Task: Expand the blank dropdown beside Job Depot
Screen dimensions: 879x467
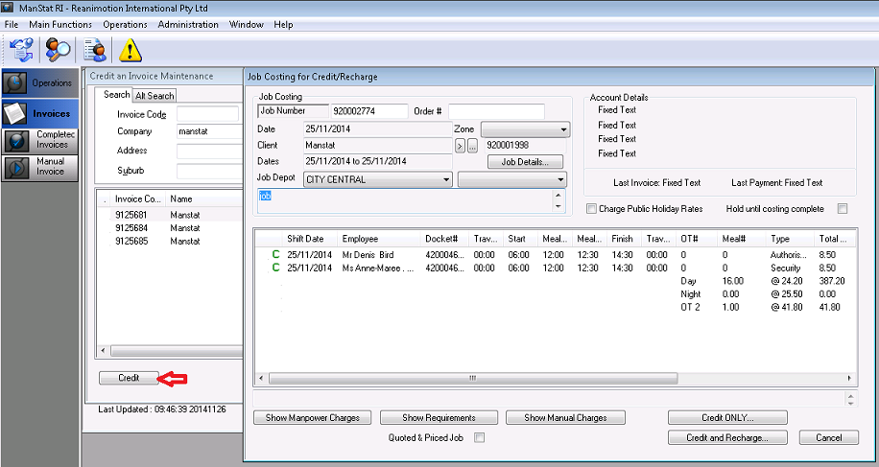Action: click(511, 179)
